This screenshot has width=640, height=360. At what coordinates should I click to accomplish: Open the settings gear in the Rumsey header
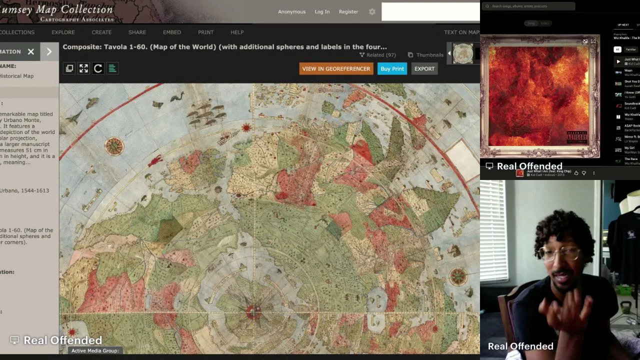tap(372, 11)
